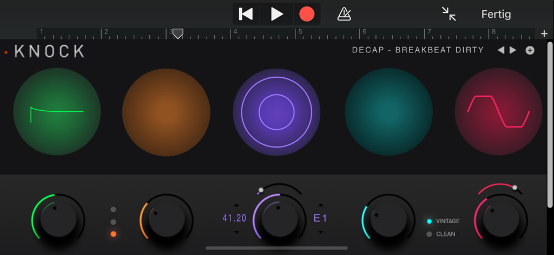Click the E1 note value
The image size is (554, 255).
point(320,218)
